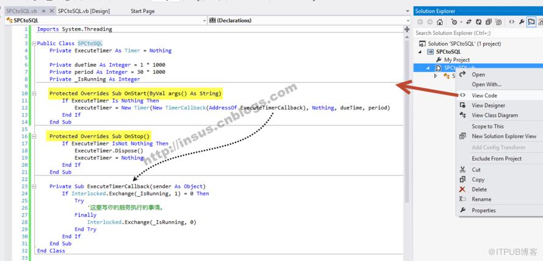Collapse the ExecuteTimerCallback sub outline box
Viewport: 543px width, 261px height.
(34, 186)
